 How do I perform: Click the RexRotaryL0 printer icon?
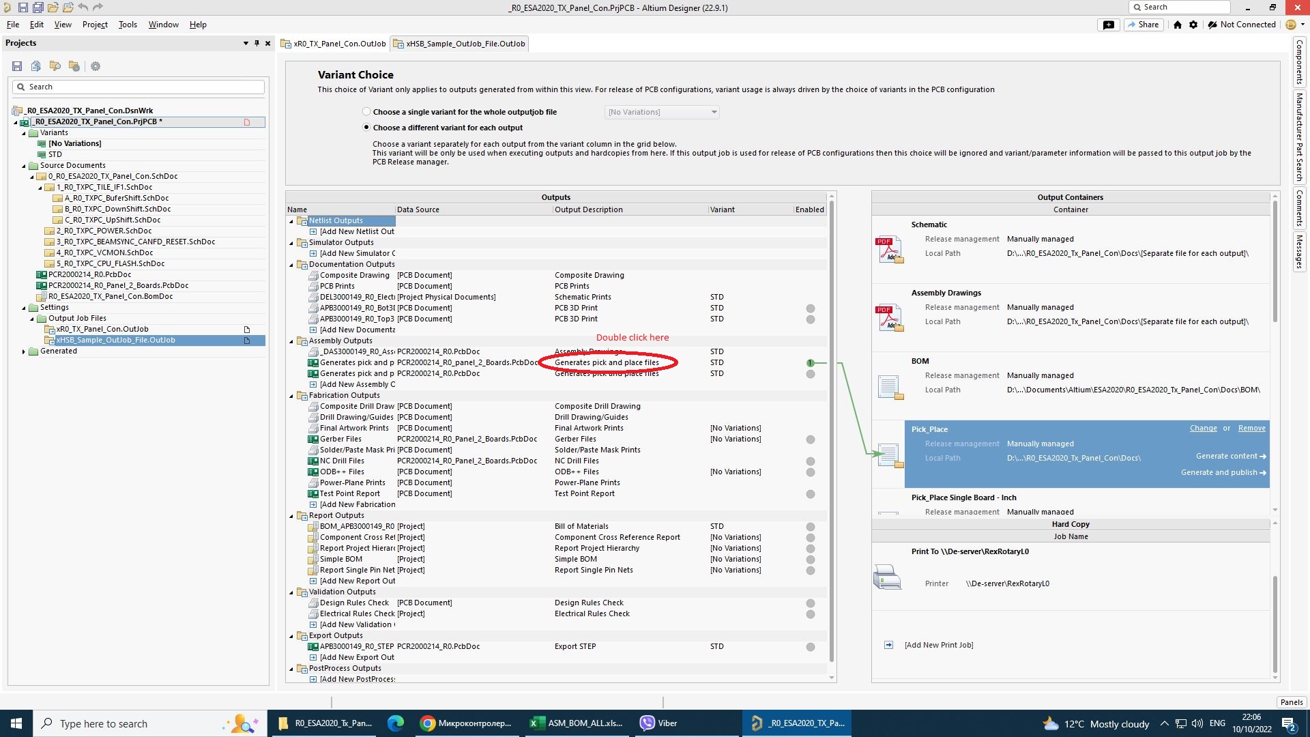click(x=887, y=577)
